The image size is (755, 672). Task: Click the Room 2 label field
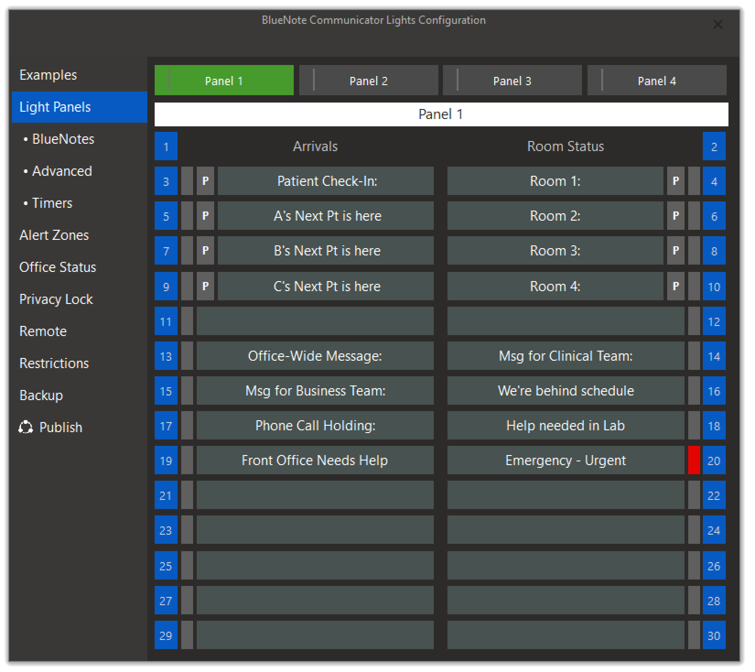pos(555,216)
